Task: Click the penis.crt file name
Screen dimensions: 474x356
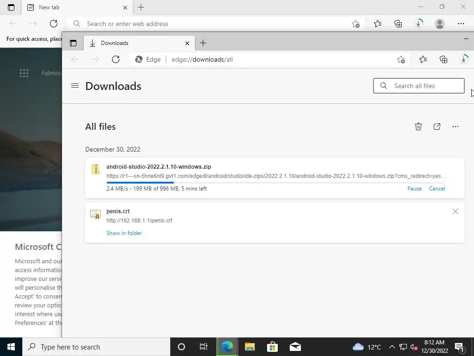Action: (x=118, y=211)
